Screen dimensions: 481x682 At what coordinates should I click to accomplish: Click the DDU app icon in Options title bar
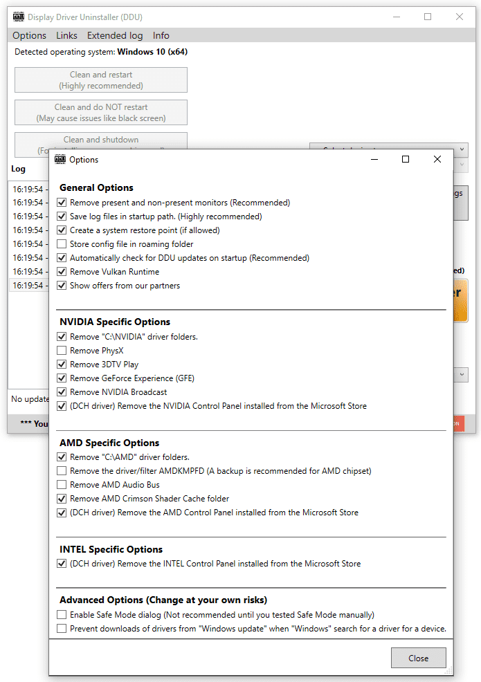click(60, 159)
